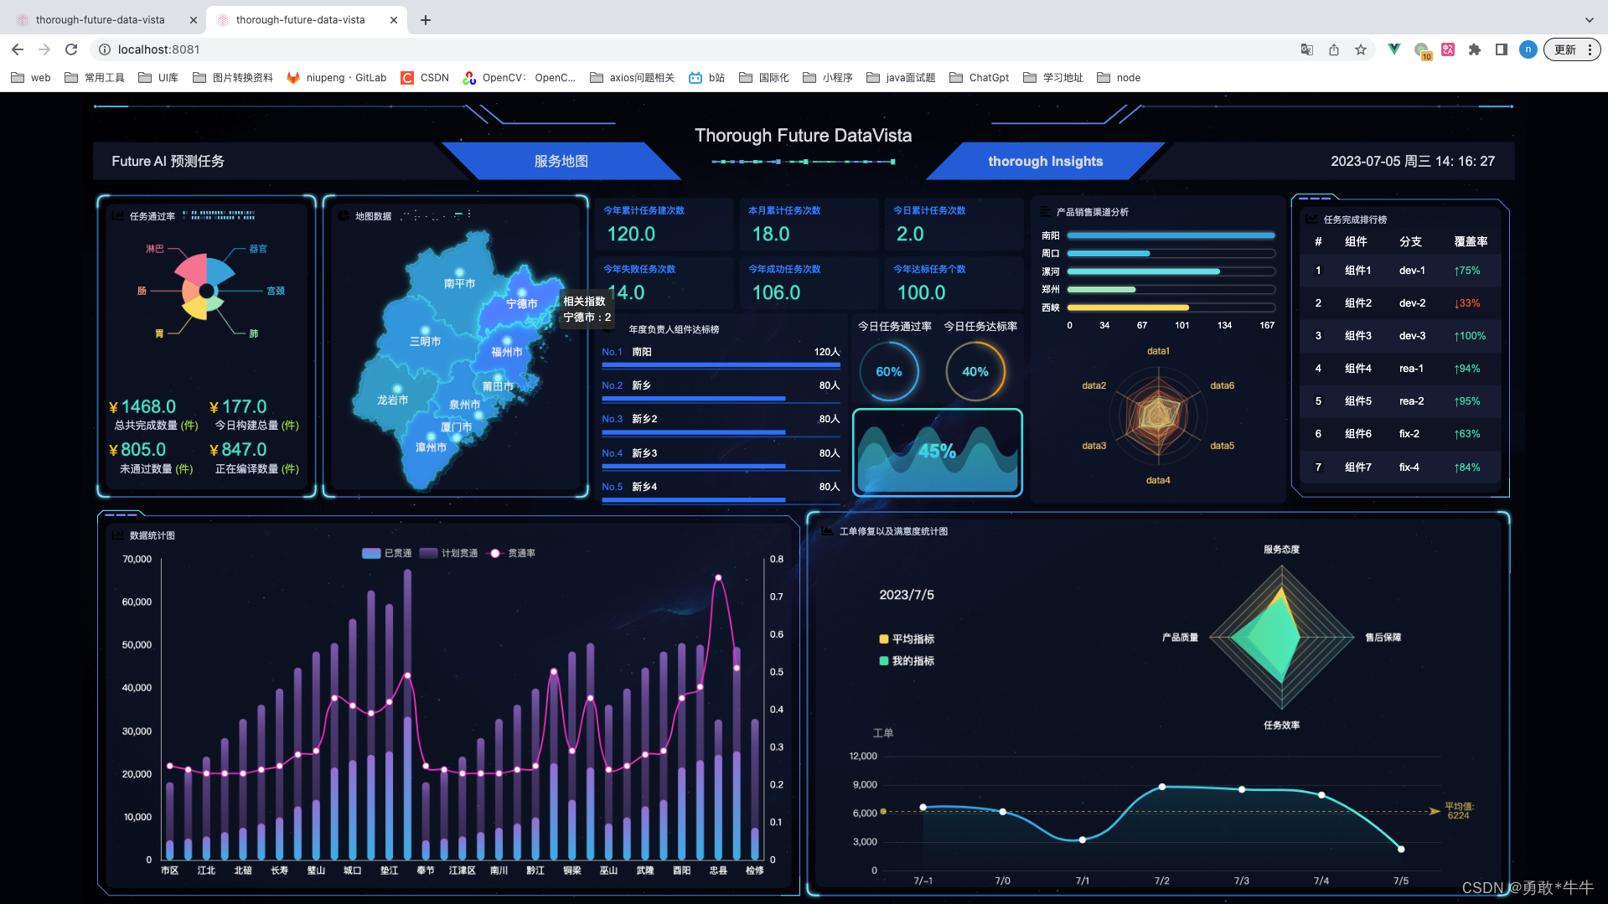Click the browser forward arrow
The width and height of the screenshot is (1608, 904).
point(44,49)
